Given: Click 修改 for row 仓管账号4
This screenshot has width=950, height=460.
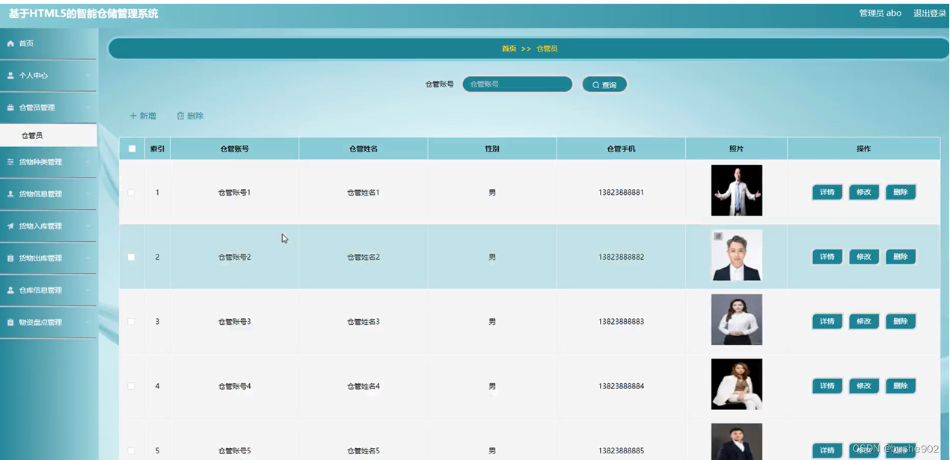Looking at the screenshot, I should coord(864,386).
